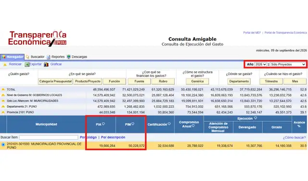Click the help bubble next to Ejecución
The width and height of the screenshot is (308, 181).
coord(256,118)
